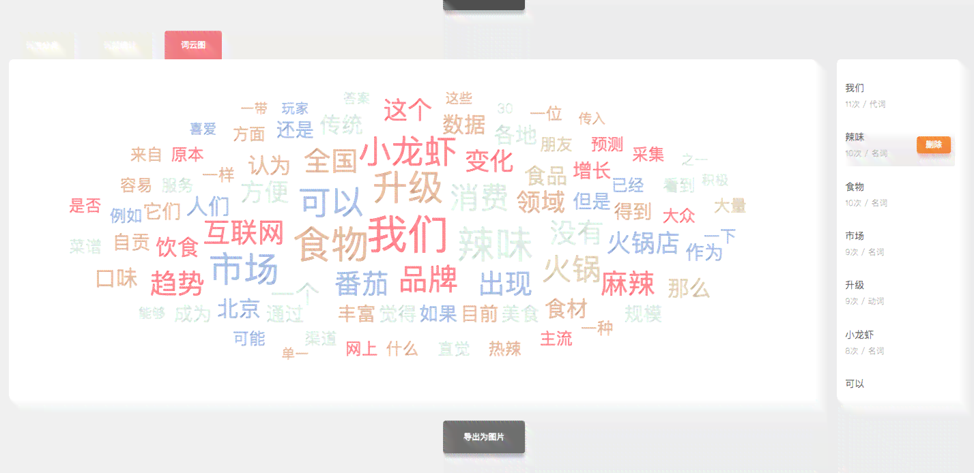
Task: Click 出现 in the word cloud
Action: 505,284
